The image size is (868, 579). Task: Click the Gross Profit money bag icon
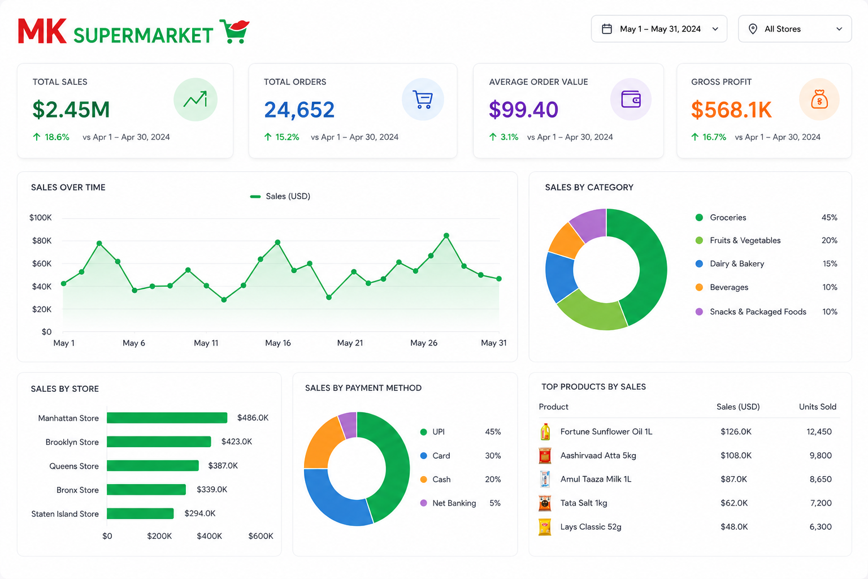click(819, 100)
